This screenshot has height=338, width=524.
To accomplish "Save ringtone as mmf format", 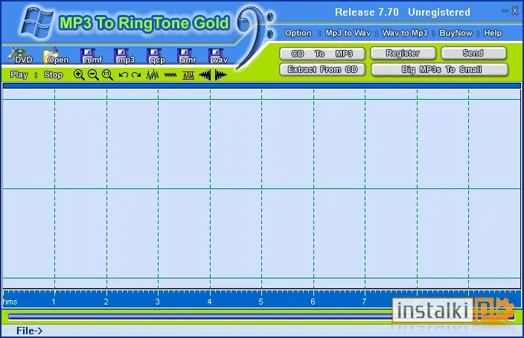I will tap(92, 56).
